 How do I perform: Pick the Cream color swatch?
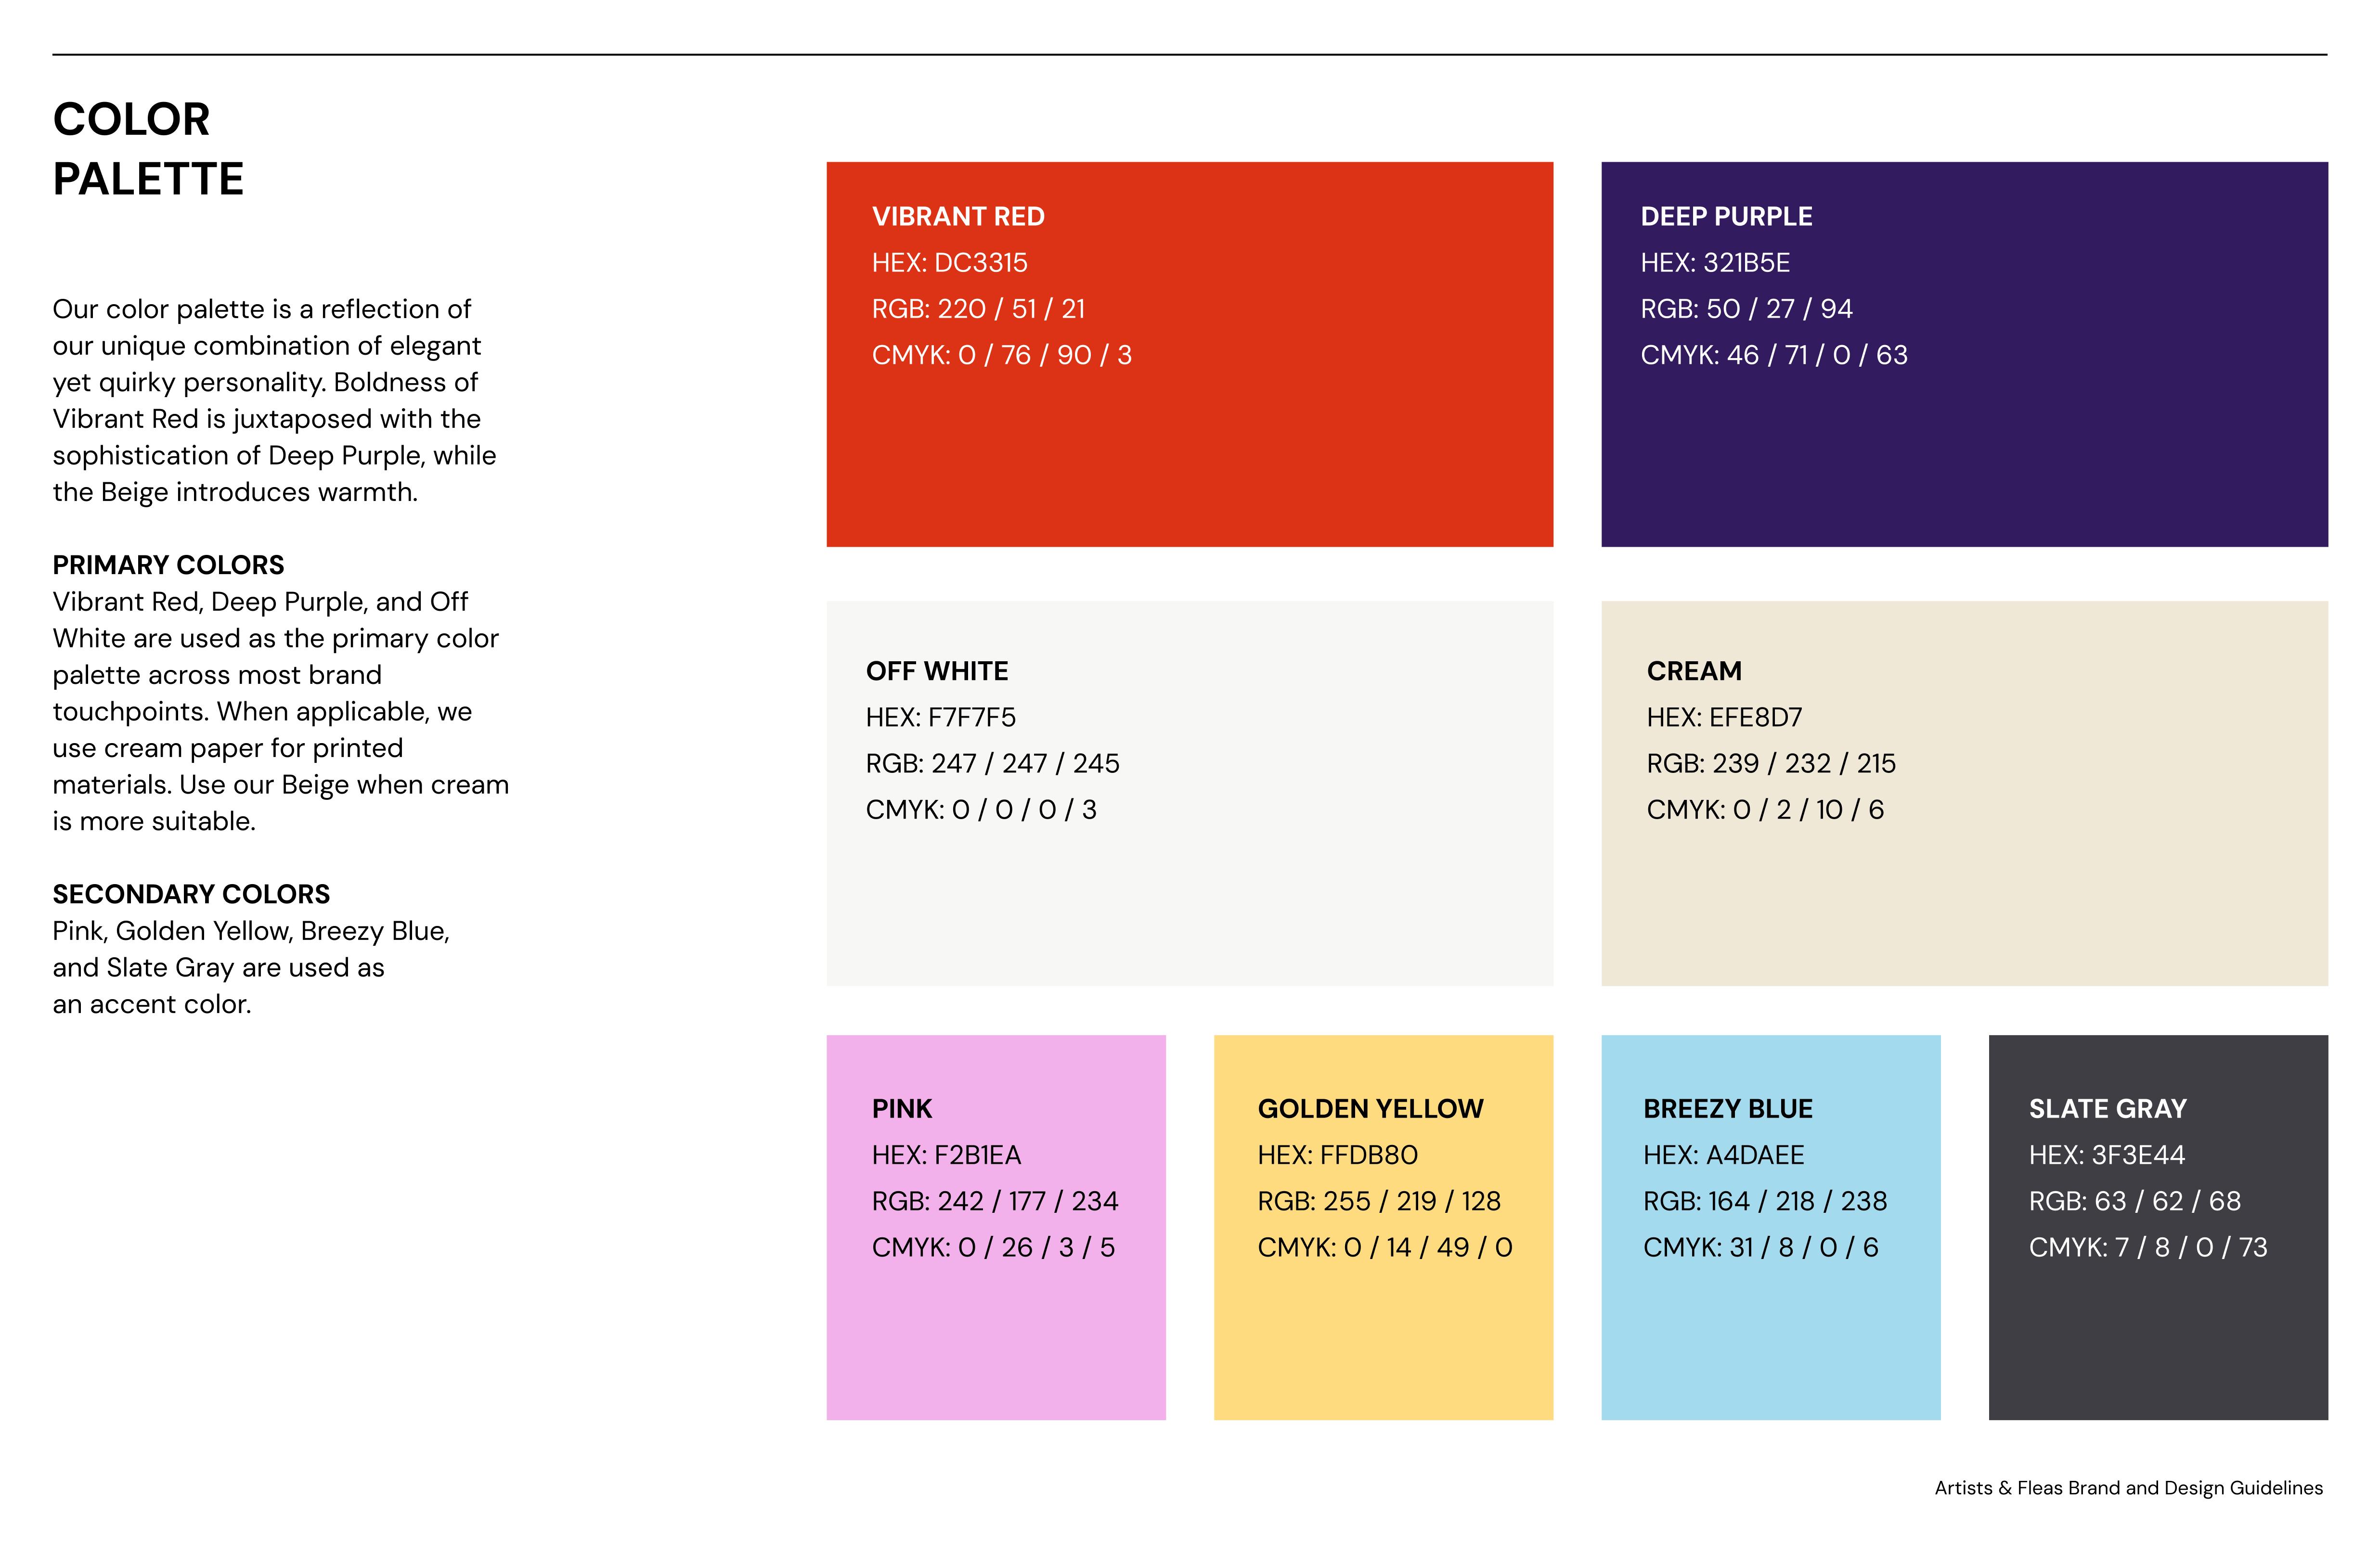pyautogui.click(x=1963, y=900)
